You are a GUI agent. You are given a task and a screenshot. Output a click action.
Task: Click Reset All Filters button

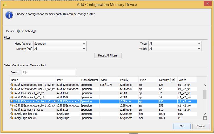[x=108, y=55]
